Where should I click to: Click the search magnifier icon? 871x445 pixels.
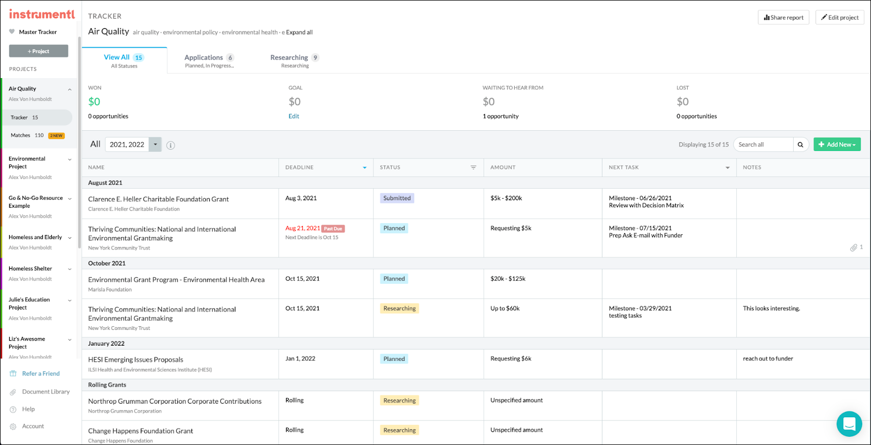(800, 145)
